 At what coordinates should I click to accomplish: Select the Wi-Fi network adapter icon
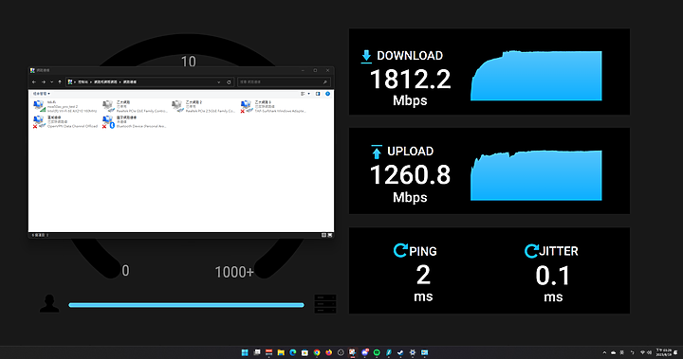[x=39, y=106]
